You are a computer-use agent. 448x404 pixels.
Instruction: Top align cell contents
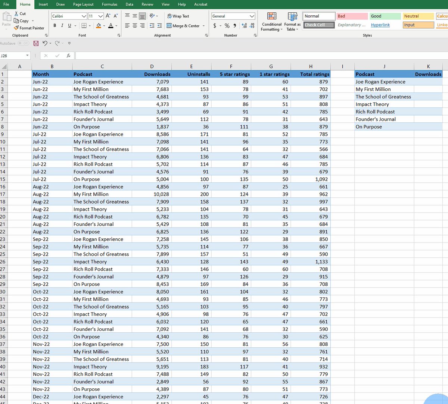point(127,16)
